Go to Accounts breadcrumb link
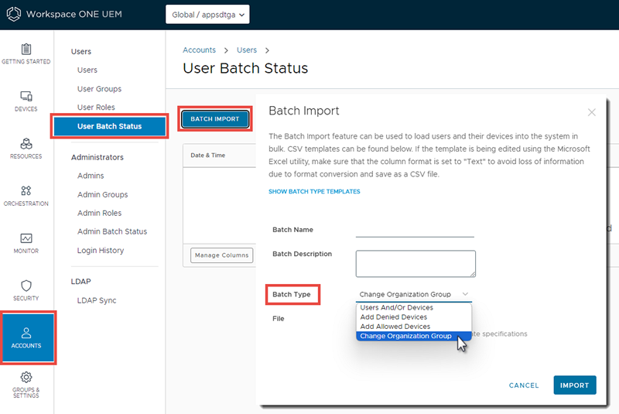 pos(199,50)
